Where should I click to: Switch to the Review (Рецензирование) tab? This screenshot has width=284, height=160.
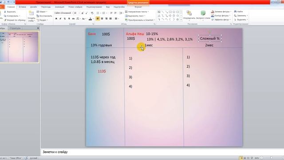click(94, 7)
